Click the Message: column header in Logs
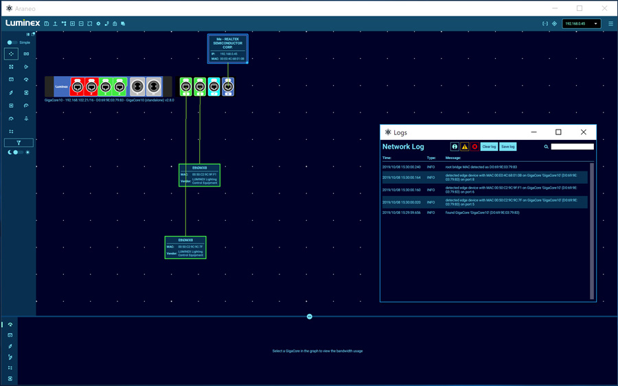This screenshot has height=386, width=618. 453,158
